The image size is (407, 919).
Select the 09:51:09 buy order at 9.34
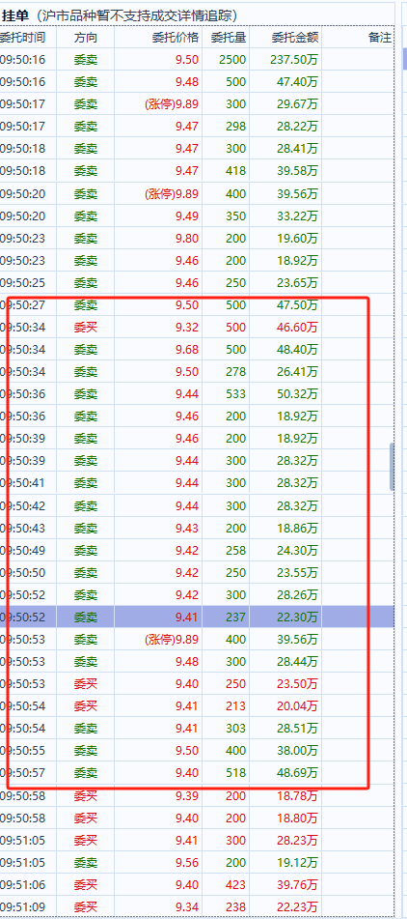[197, 906]
